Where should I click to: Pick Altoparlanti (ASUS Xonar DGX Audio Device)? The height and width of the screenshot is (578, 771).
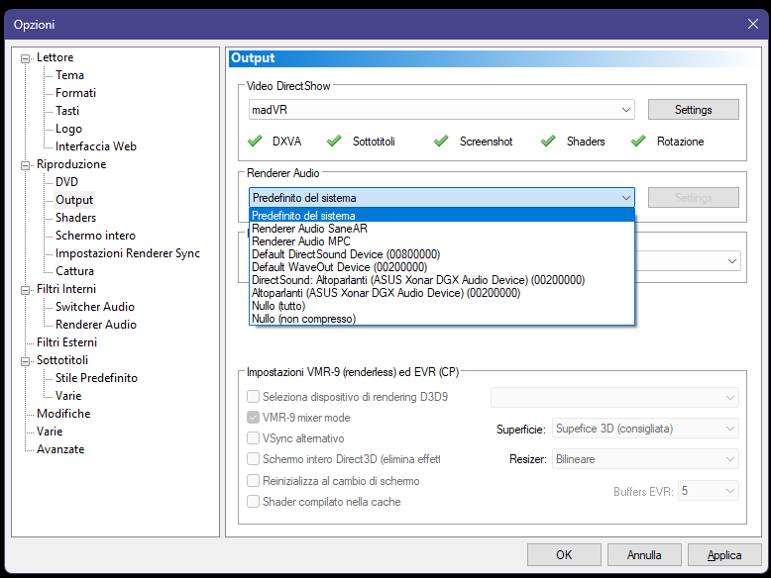click(442, 293)
